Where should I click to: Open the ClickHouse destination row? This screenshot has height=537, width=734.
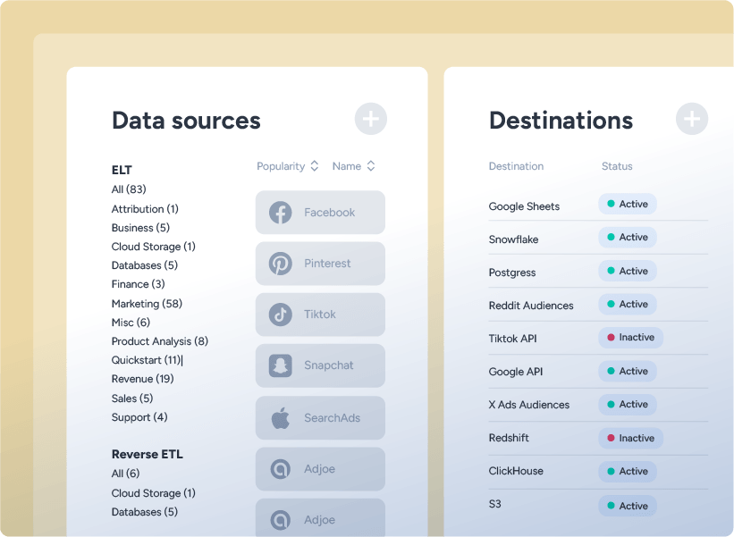[598, 472]
